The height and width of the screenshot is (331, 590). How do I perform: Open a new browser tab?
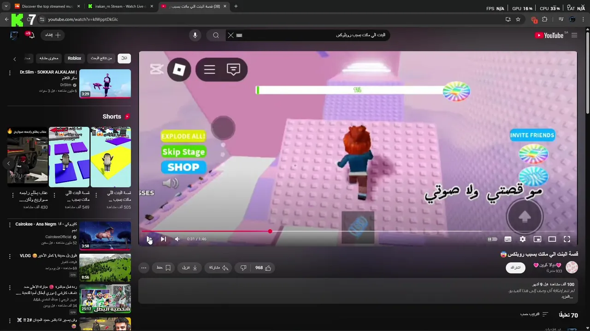[236, 6]
